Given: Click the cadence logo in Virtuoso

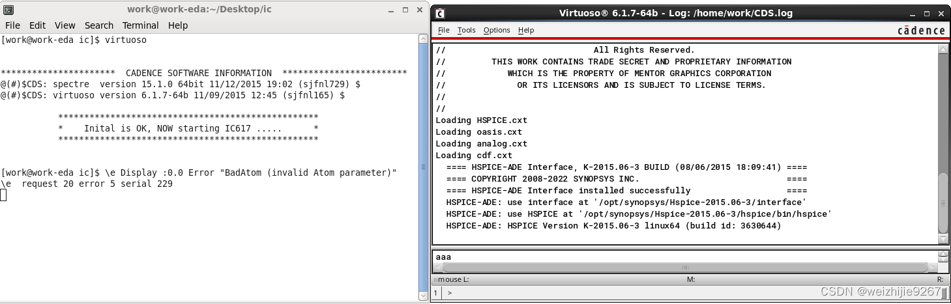Looking at the screenshot, I should point(921,31).
